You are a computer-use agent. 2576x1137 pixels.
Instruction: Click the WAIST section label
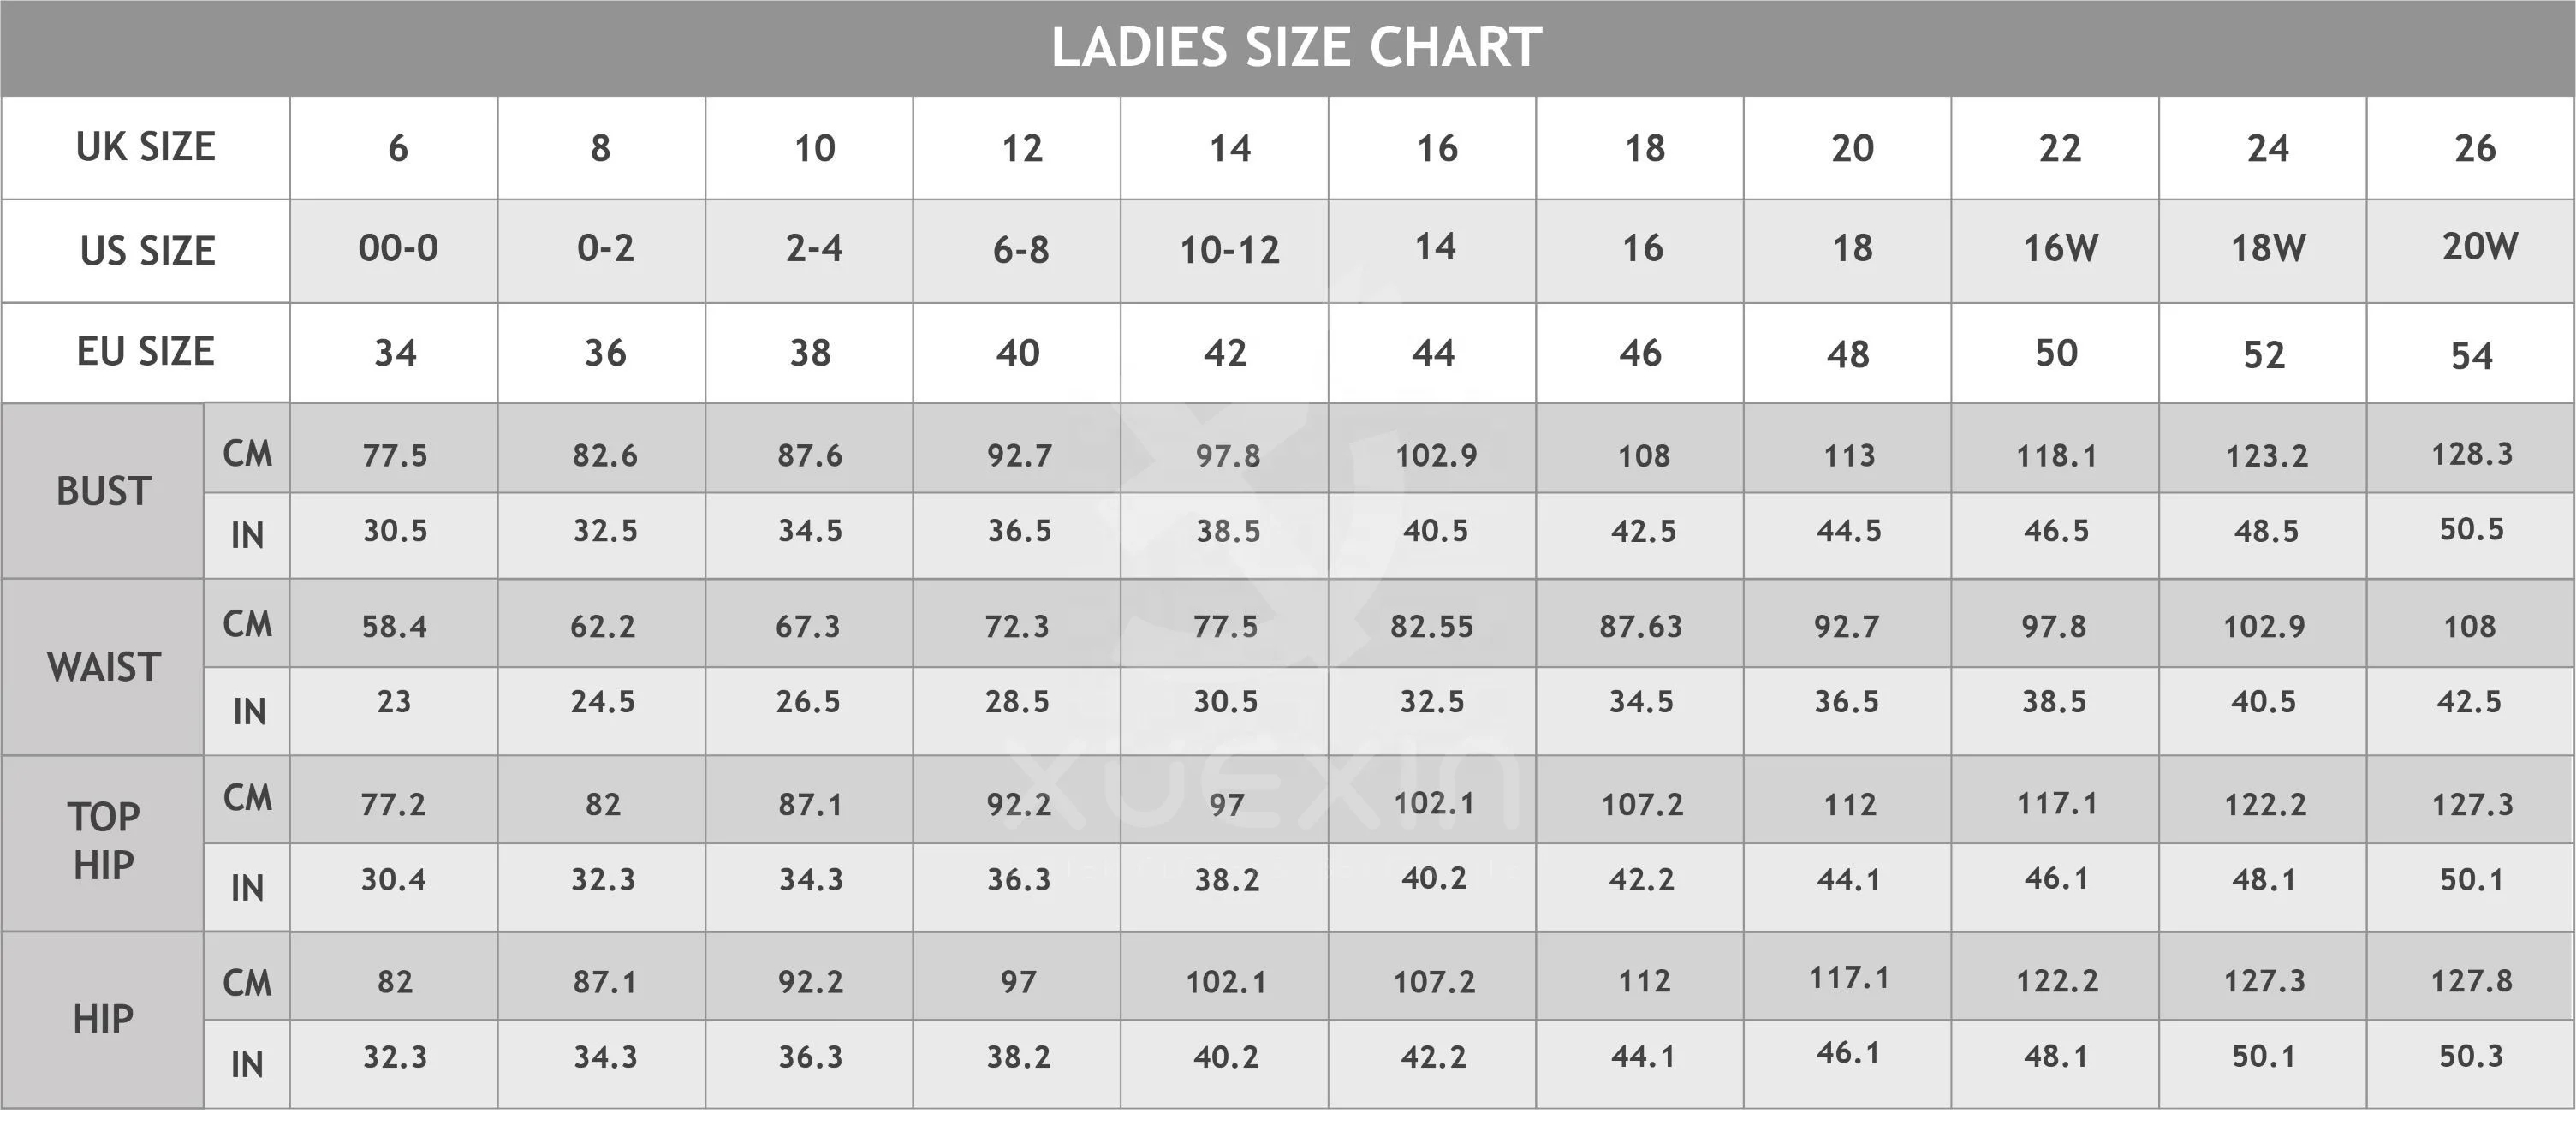tap(103, 667)
